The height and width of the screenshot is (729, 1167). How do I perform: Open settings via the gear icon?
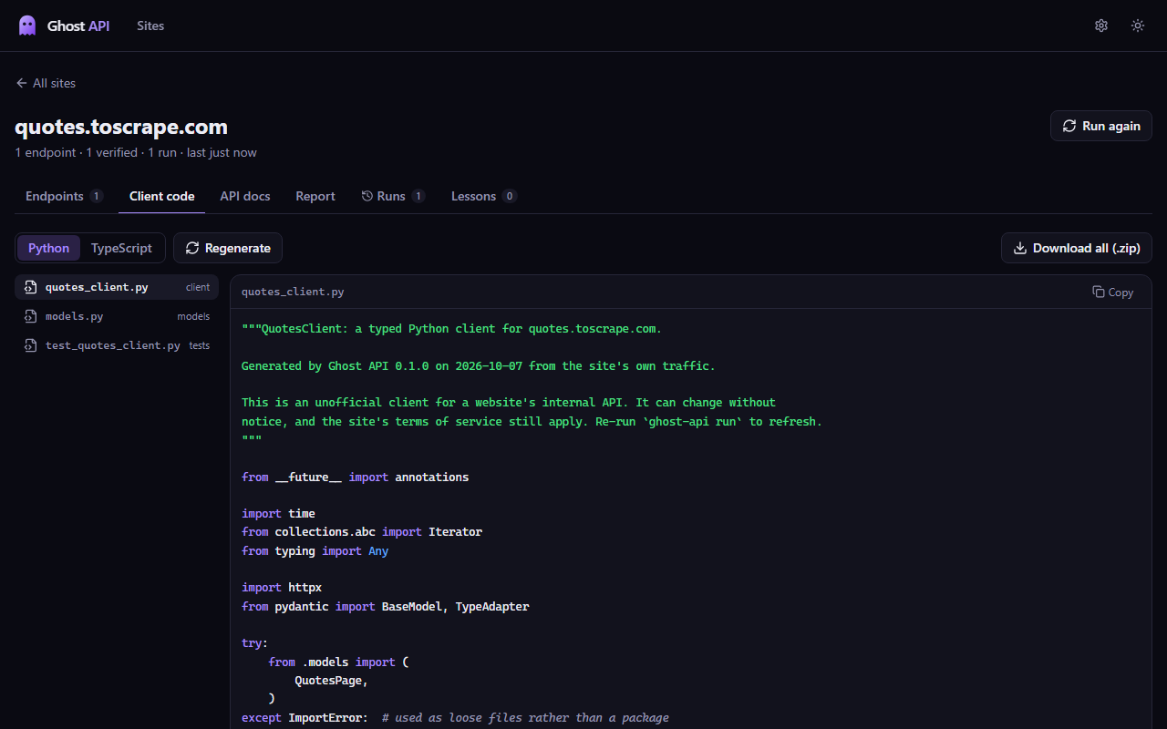tap(1101, 26)
